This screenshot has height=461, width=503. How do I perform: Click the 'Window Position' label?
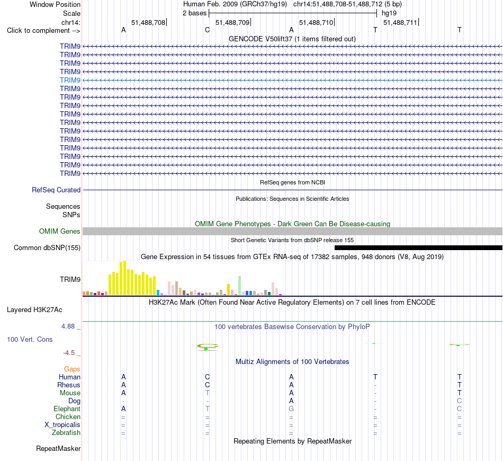[x=55, y=4]
